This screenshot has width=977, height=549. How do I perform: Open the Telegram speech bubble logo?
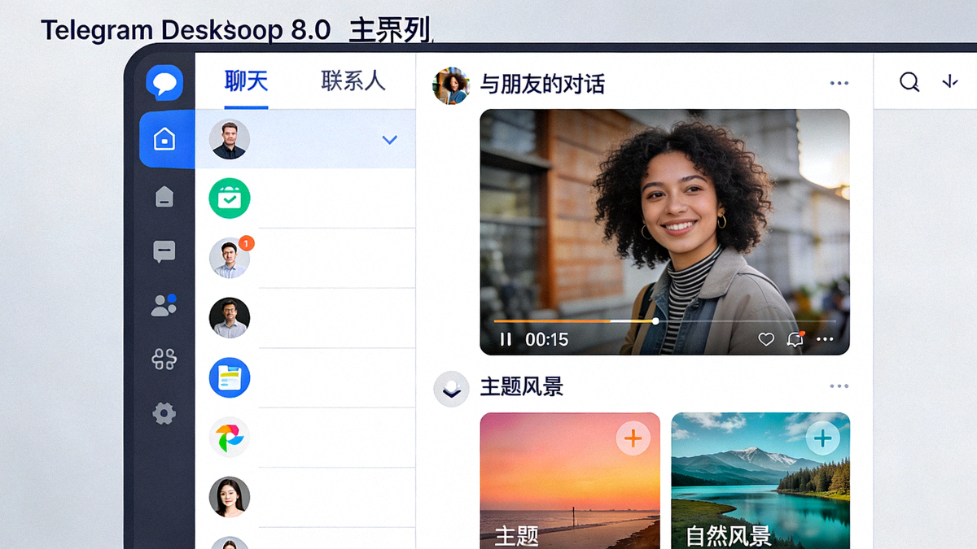[x=163, y=81]
